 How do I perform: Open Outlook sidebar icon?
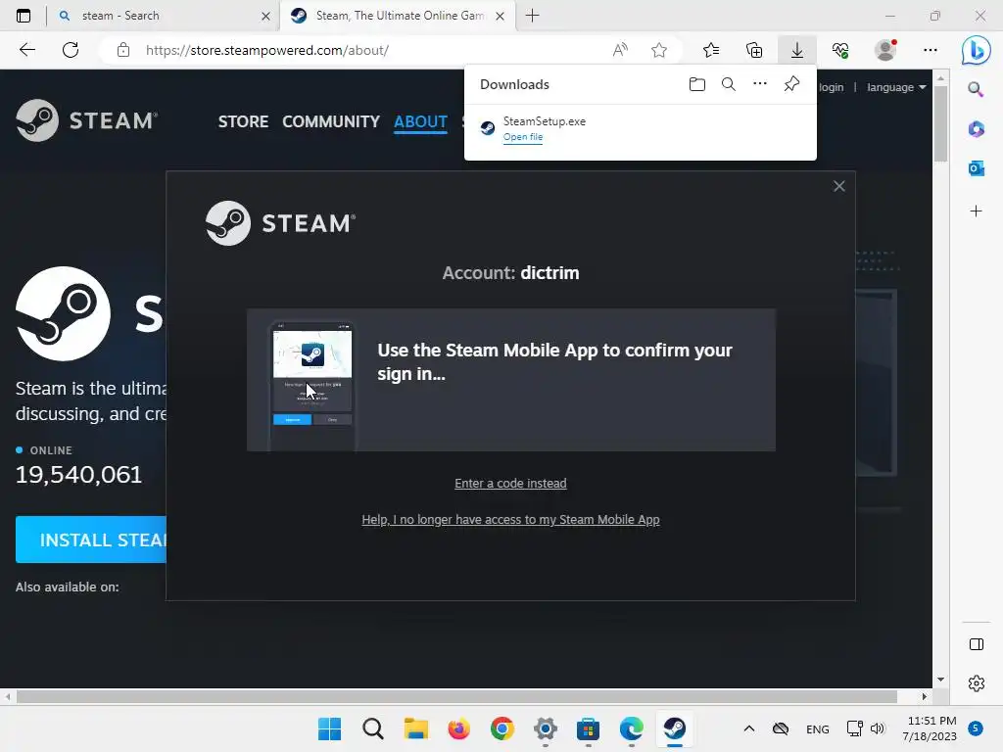coord(977,168)
